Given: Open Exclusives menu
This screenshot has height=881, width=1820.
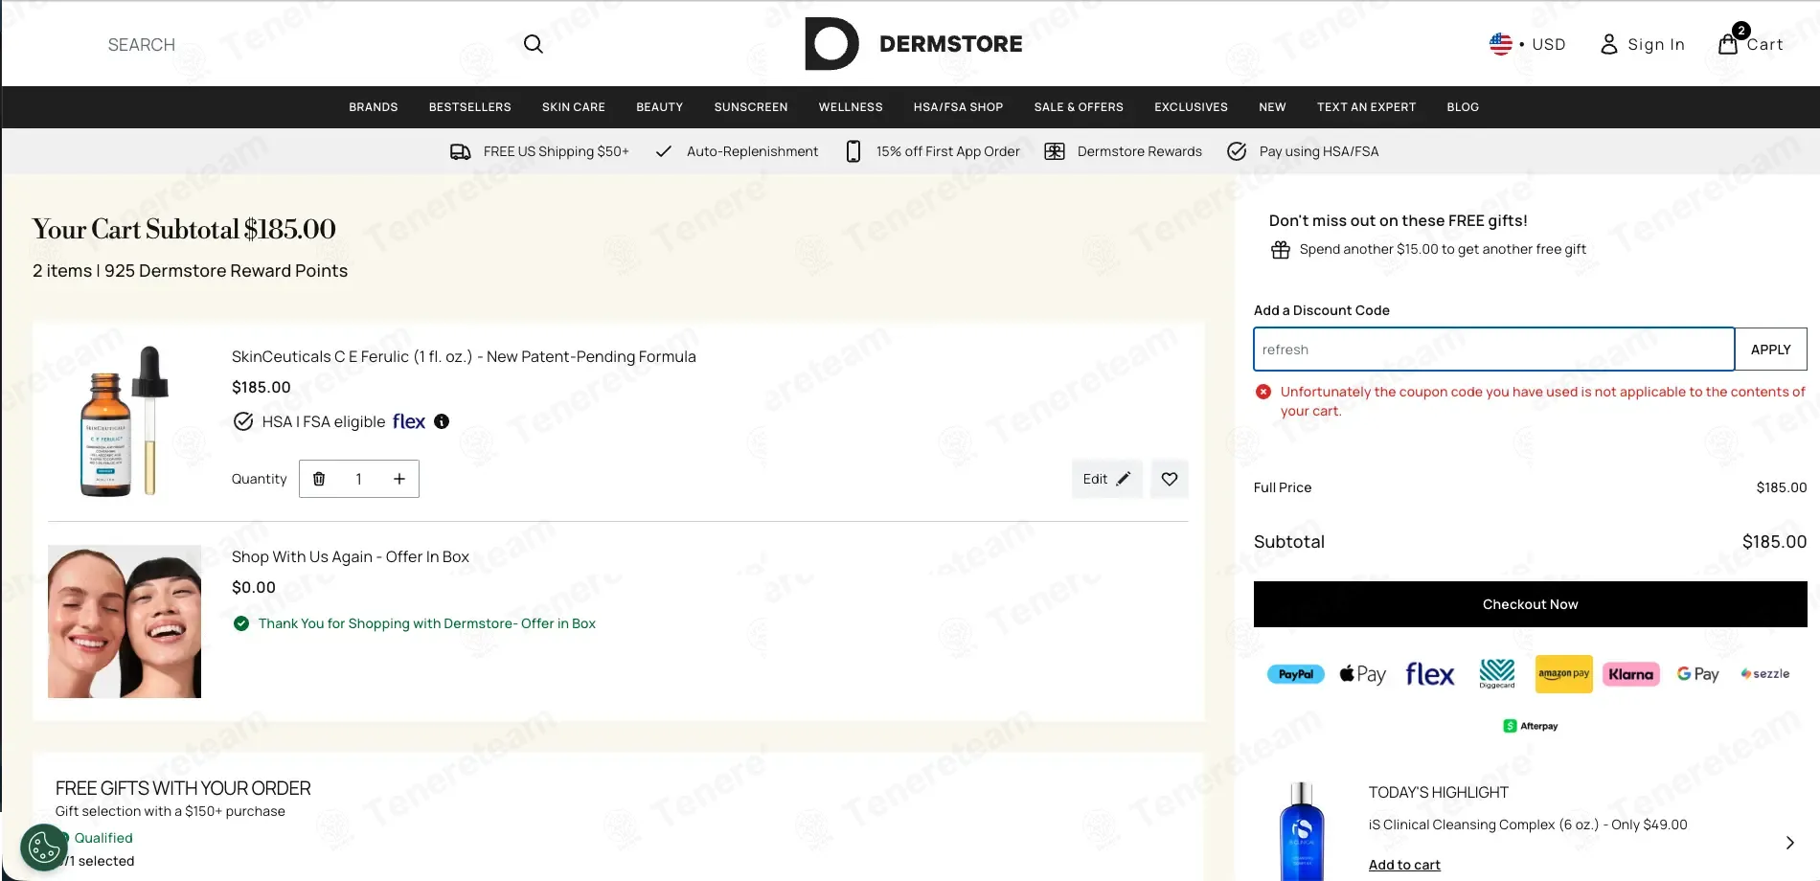Looking at the screenshot, I should click(1191, 107).
